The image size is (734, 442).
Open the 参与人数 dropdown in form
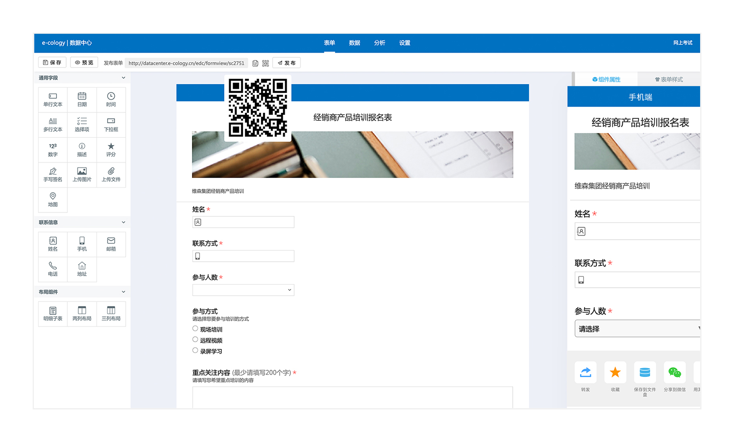(243, 290)
